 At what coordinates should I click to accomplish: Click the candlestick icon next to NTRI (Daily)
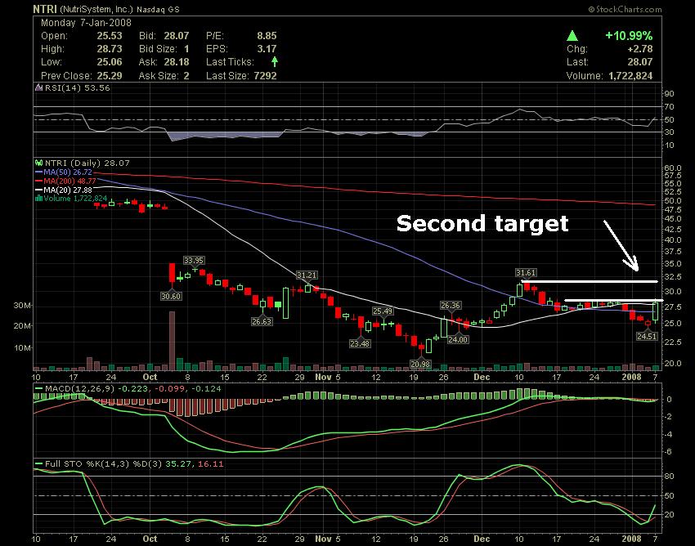click(39, 163)
